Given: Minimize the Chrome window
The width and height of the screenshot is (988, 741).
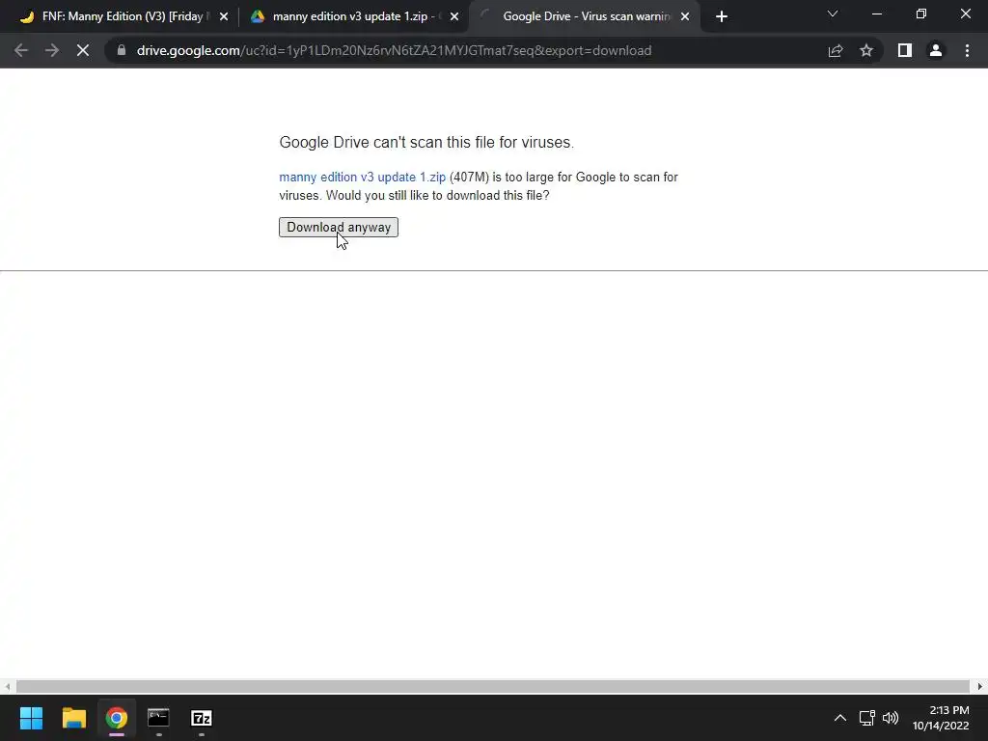Looking at the screenshot, I should (876, 14).
